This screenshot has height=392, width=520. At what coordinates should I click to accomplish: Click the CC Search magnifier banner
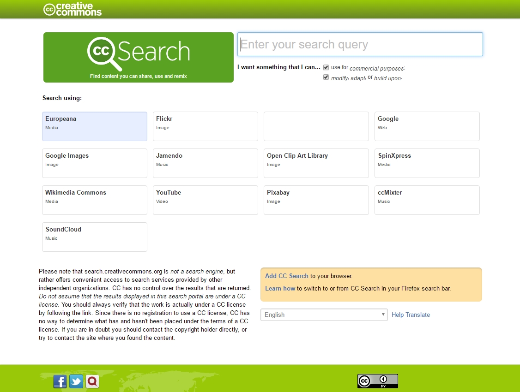coord(139,57)
